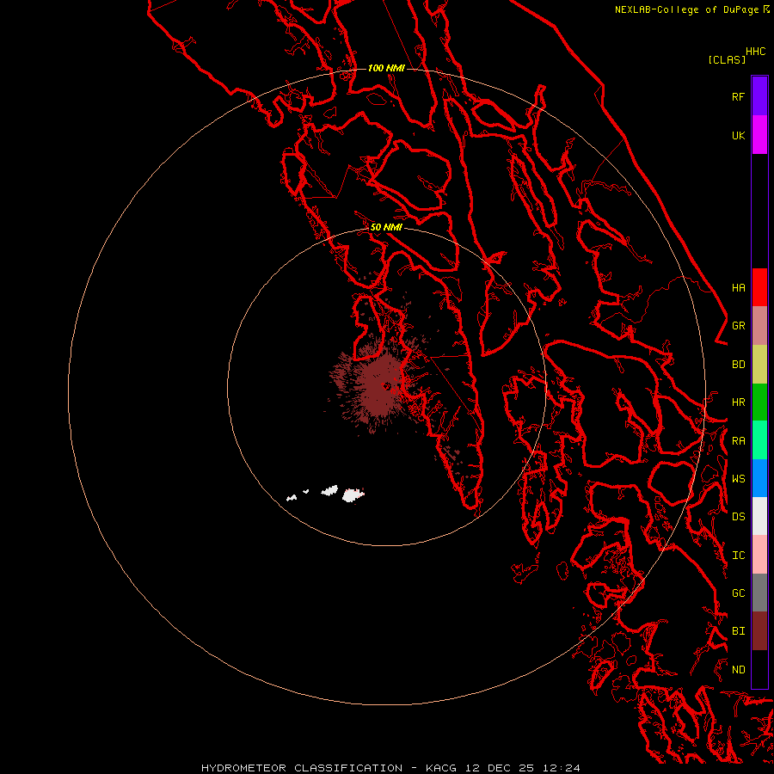This screenshot has height=774, width=774.
Task: Click the WS legend label
Action: click(x=738, y=478)
